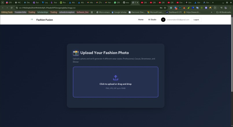Click the Fashion Fusion logo icon
The height and width of the screenshot is (127, 233).
tap(32, 20)
